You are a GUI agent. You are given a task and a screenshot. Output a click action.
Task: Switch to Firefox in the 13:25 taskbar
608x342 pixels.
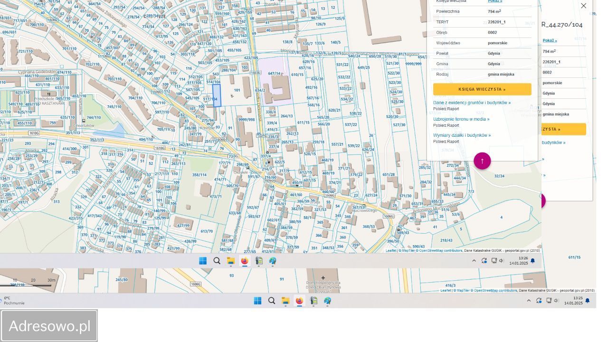[299, 301]
